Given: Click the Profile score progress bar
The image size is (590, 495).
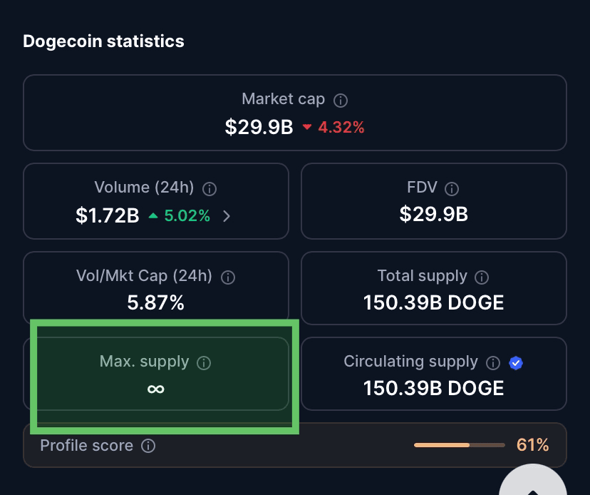Looking at the screenshot, I should (x=460, y=445).
